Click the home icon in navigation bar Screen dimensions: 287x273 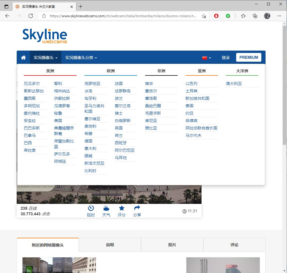click(23, 57)
